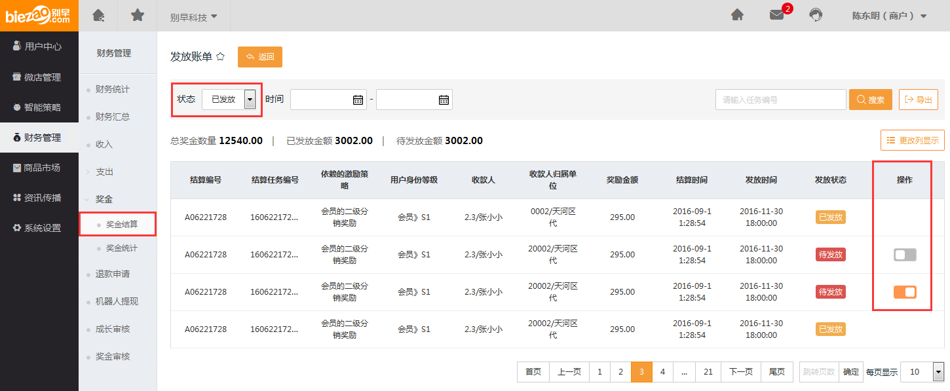Open 系统设置 in main navigation
Image resolution: width=950 pixels, height=391 pixels.
(39, 228)
